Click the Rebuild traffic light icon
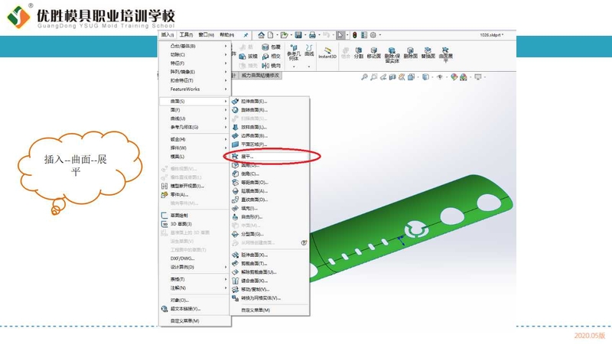Image resolution: width=612 pixels, height=344 pixels. [x=355, y=35]
